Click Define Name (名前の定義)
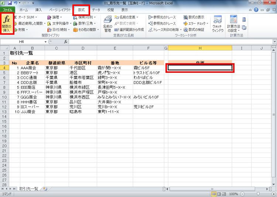Image resolution: width=277 pixels, height=197 pixels. (126, 17)
